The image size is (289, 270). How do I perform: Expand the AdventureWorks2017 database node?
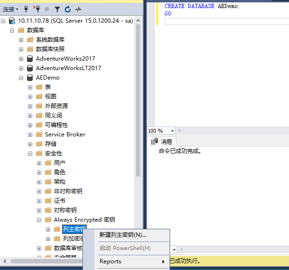coord(21,59)
